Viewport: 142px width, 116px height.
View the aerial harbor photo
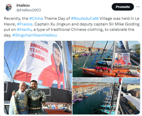pos(106,96)
